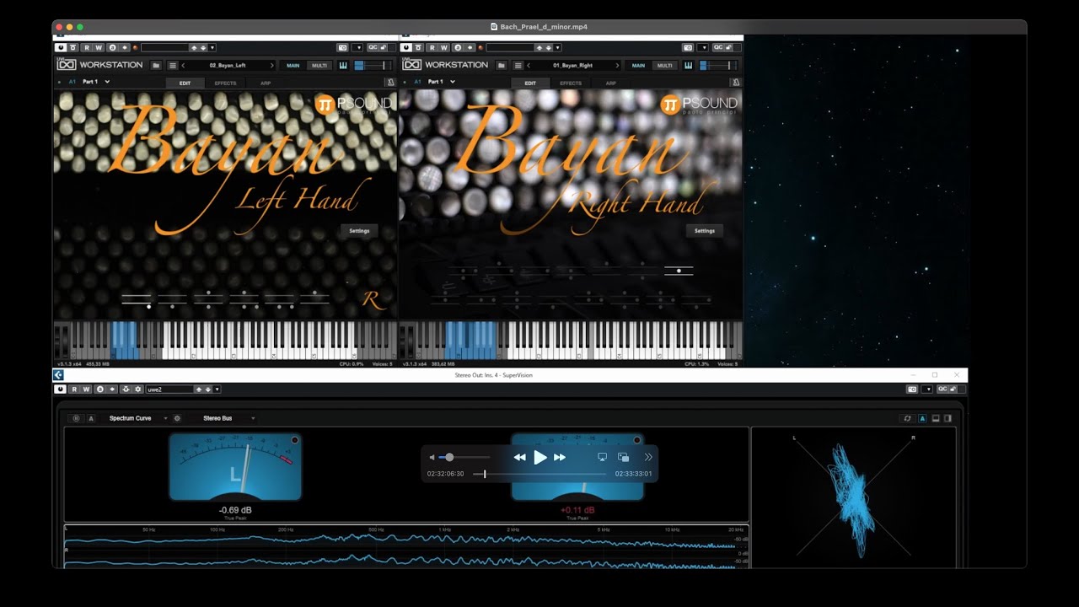Play the Bach_Prael_d_minor video
Screen dimensions: 1079x607
pos(540,457)
